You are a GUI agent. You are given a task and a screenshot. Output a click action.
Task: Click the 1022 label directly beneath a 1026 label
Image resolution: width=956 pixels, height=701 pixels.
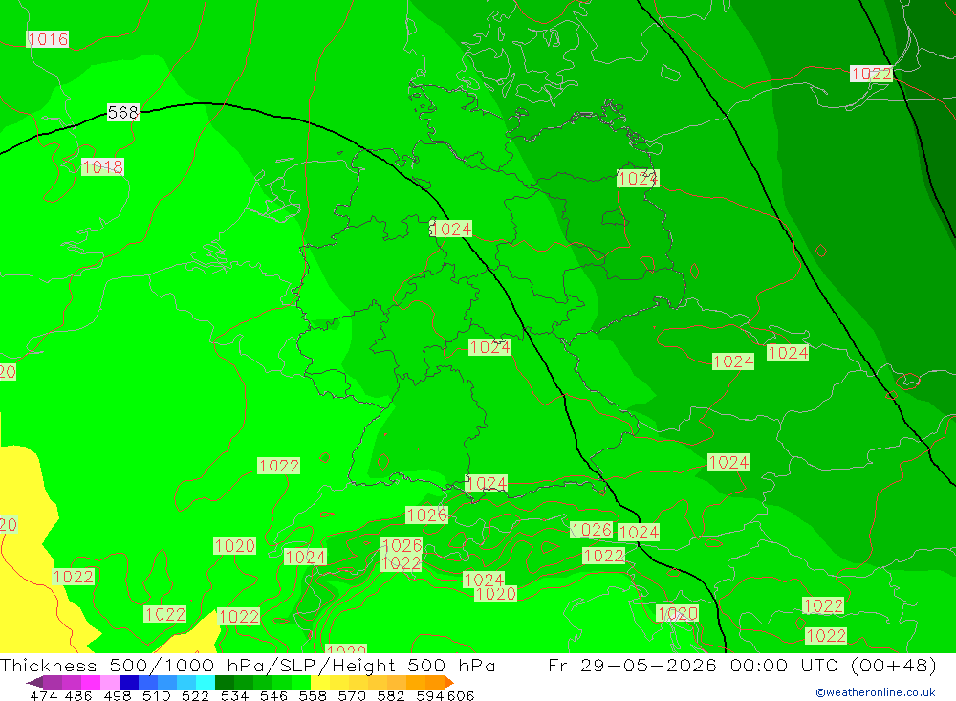[401, 562]
